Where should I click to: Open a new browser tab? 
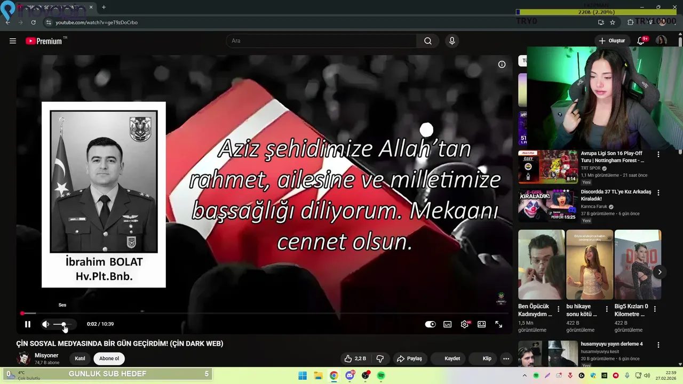pos(104,7)
